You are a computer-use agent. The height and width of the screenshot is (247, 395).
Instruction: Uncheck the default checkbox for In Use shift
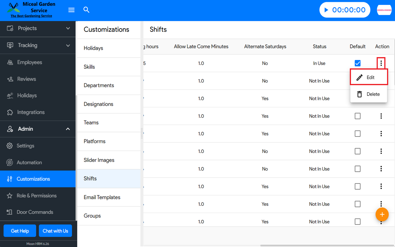tap(357, 63)
